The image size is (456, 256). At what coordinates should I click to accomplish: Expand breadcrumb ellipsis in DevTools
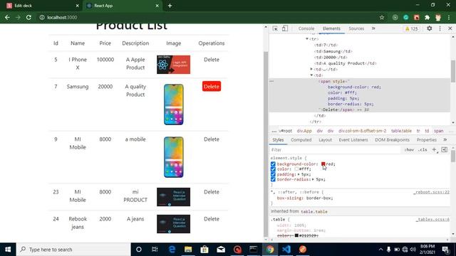pyautogui.click(x=274, y=131)
